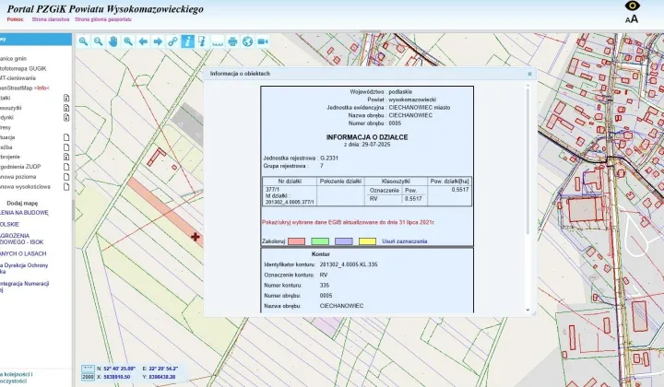
Task: Change font size with aA control
Action: coord(632,19)
